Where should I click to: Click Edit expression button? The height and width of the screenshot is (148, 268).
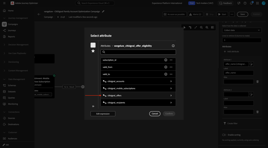pos(103,114)
